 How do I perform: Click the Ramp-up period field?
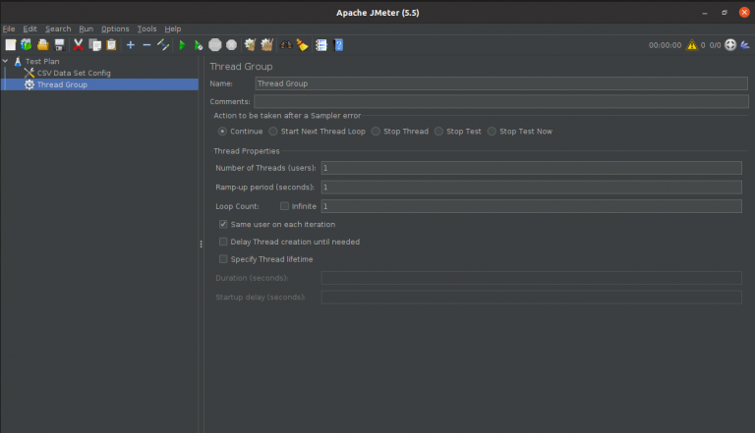532,188
